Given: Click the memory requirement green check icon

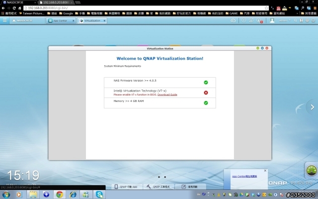Looking at the screenshot, I should pos(206,103).
